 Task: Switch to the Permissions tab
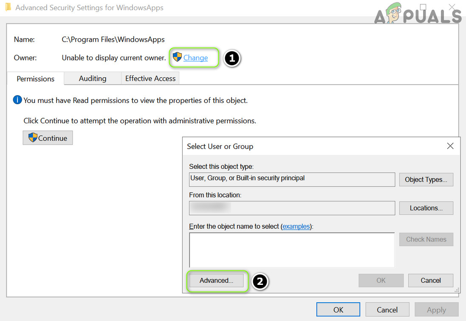click(35, 79)
